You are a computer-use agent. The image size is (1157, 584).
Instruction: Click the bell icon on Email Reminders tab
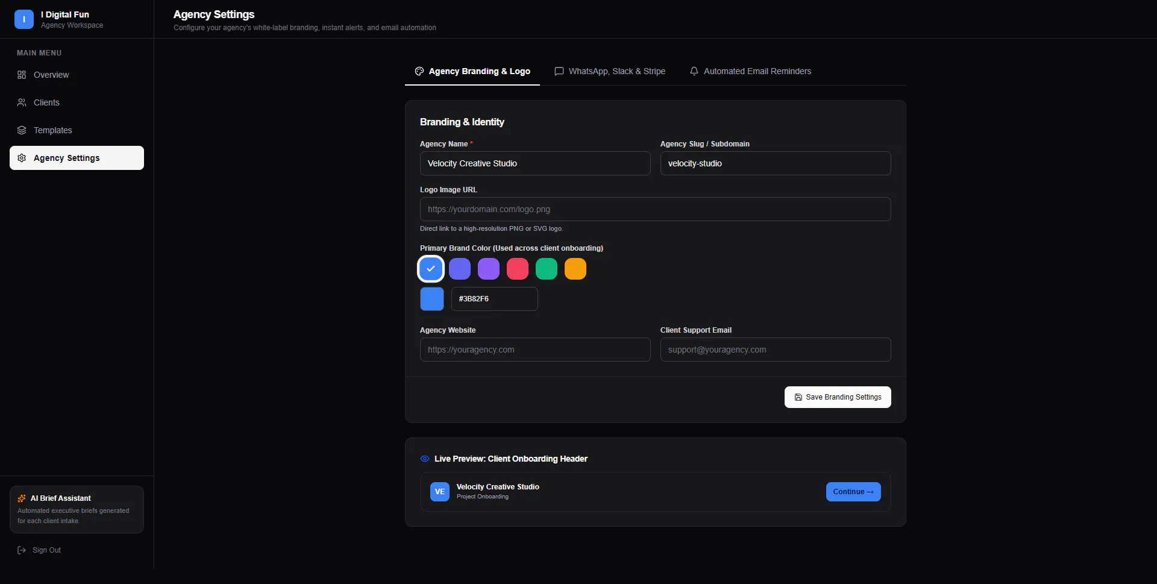694,71
